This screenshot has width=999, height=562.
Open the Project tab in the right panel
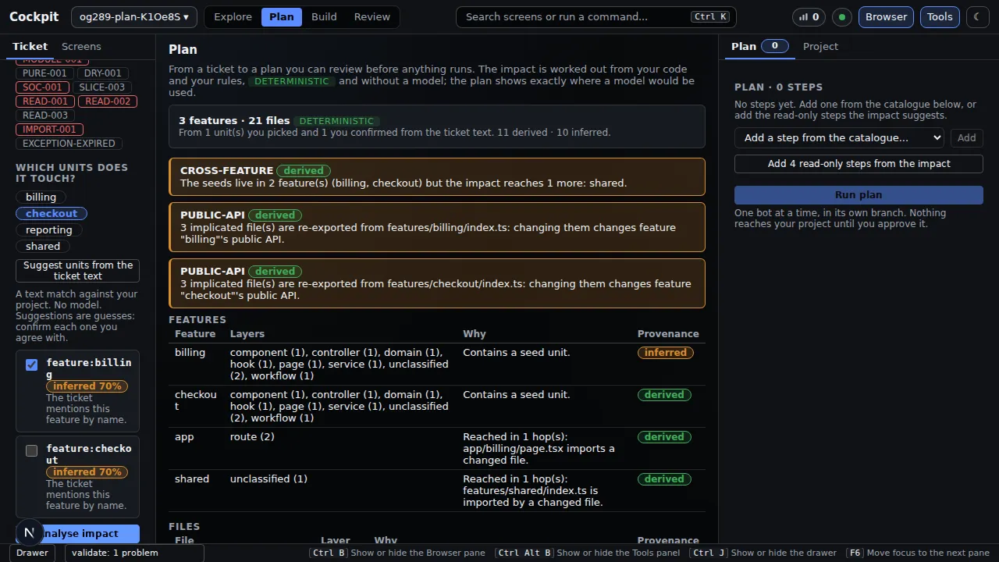tap(820, 46)
